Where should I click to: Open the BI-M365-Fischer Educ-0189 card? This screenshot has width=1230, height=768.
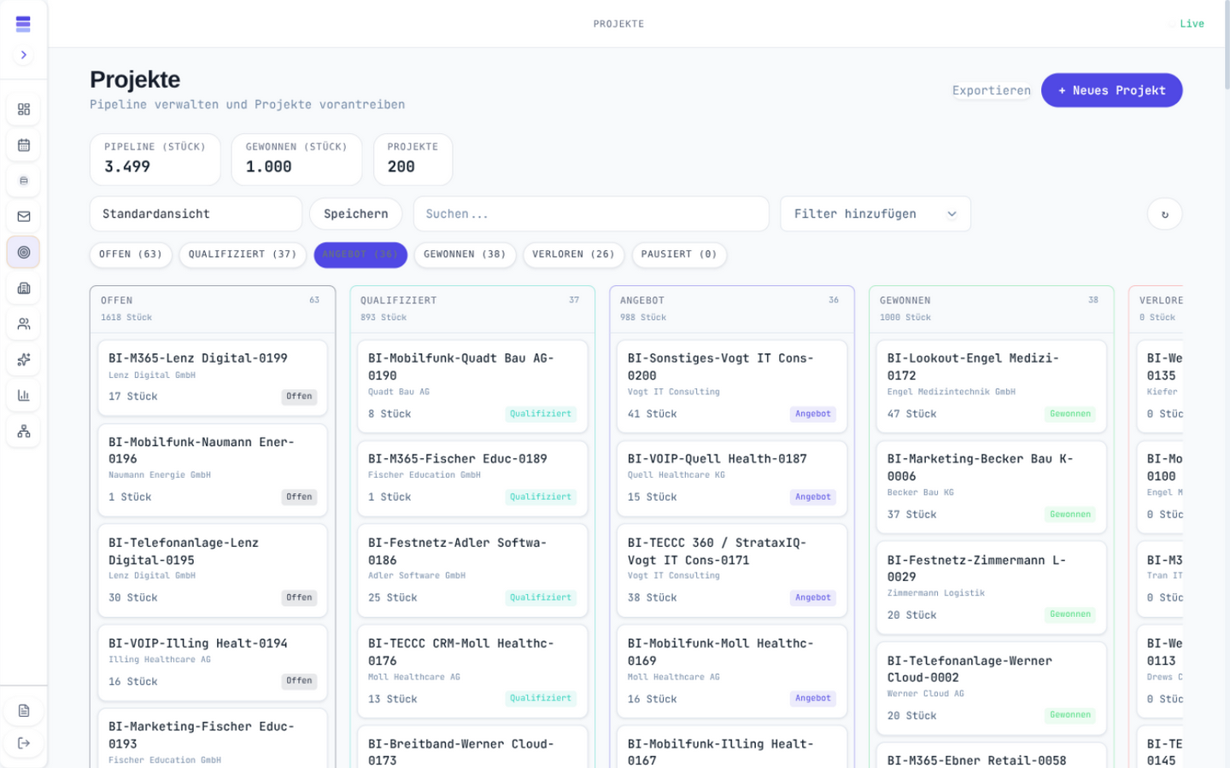[472, 479]
